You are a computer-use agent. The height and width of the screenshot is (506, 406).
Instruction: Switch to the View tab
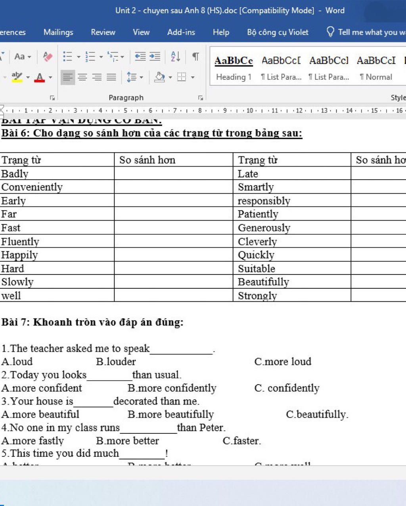click(141, 32)
